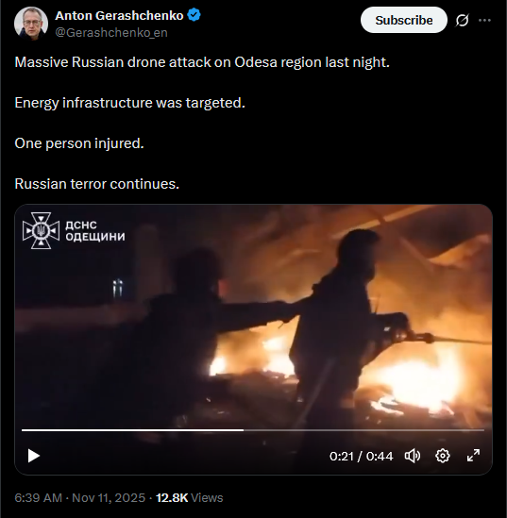Click the ДСНС Одещини emblem watermark
Image resolution: width=507 pixels, height=518 pixels.
click(41, 230)
